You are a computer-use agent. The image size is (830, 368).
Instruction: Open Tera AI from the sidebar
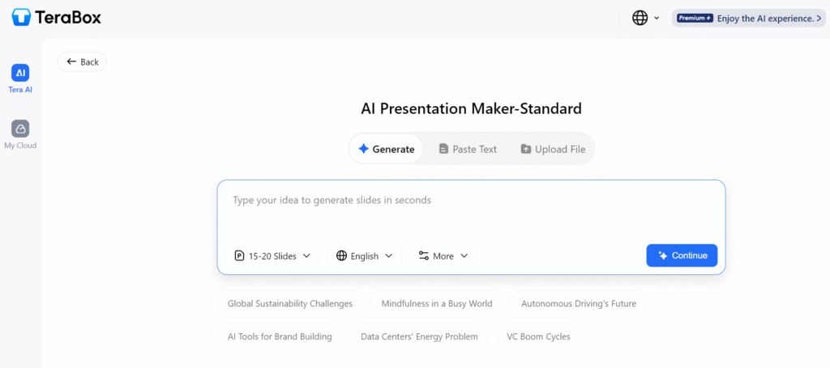[21, 79]
